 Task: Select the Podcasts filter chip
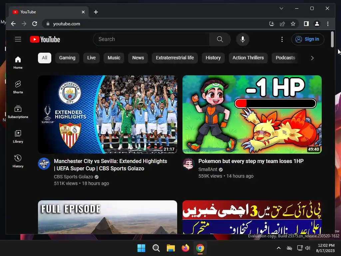coord(285,58)
